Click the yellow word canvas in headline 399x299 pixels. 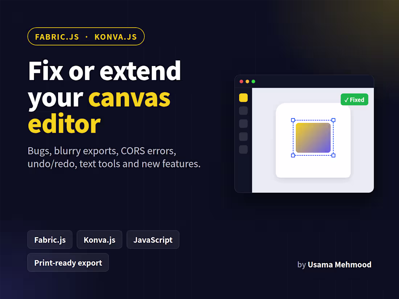coord(129,99)
